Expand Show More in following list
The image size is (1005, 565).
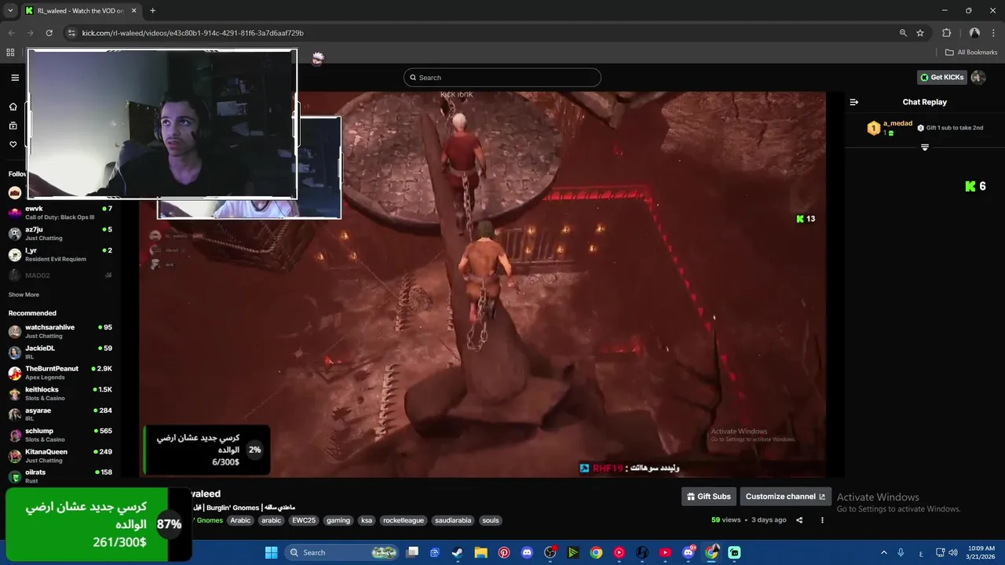[x=24, y=295]
